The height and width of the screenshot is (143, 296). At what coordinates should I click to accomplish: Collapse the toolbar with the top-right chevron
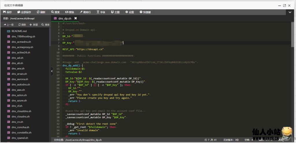coord(290,12)
